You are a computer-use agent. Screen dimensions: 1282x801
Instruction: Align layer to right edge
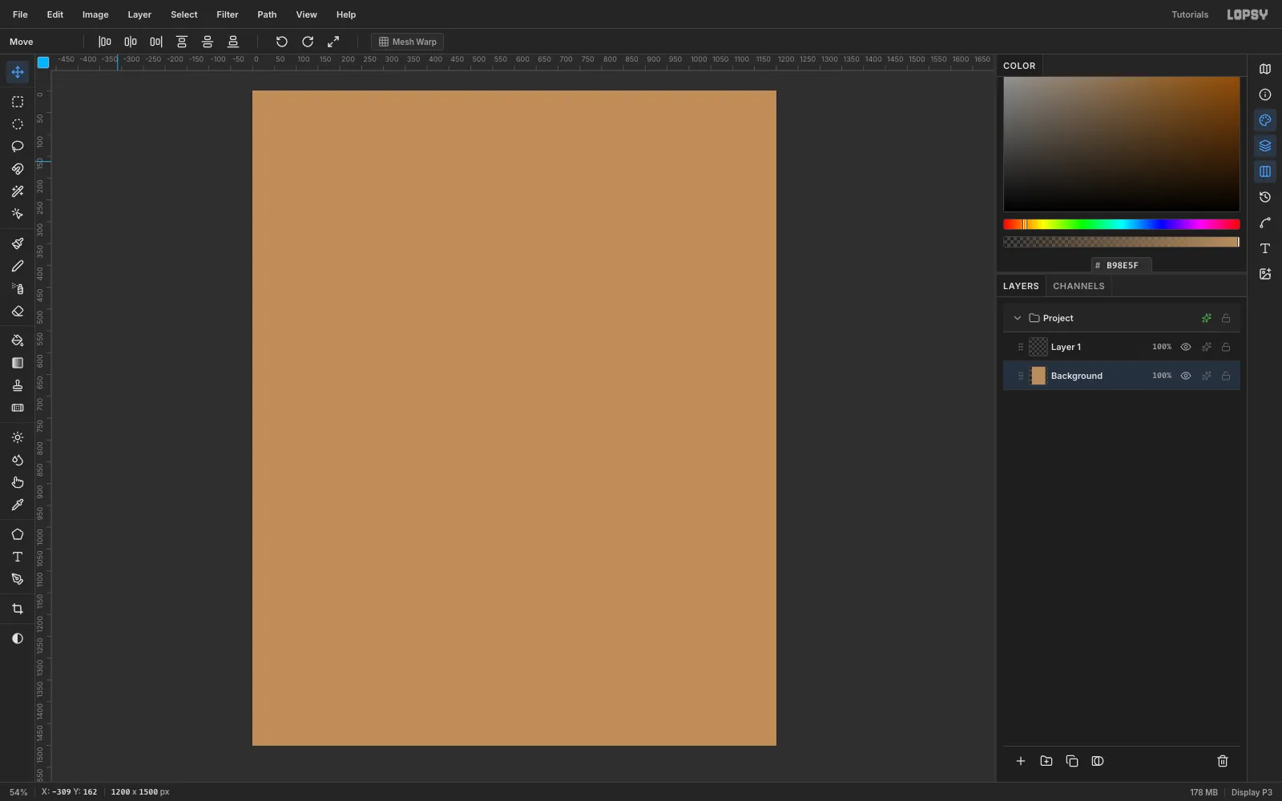(156, 42)
